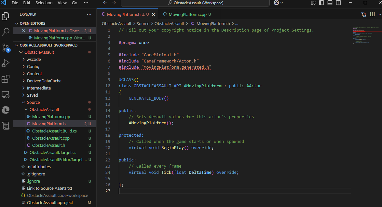
Task: Switch to the MovingPlatform.cpp editor tab
Action: (189, 14)
